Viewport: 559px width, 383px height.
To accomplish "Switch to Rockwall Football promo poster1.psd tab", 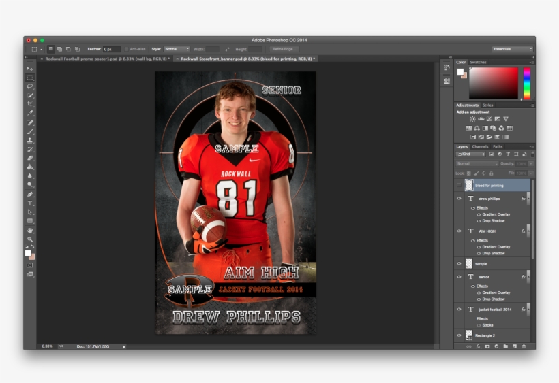I will coord(106,59).
